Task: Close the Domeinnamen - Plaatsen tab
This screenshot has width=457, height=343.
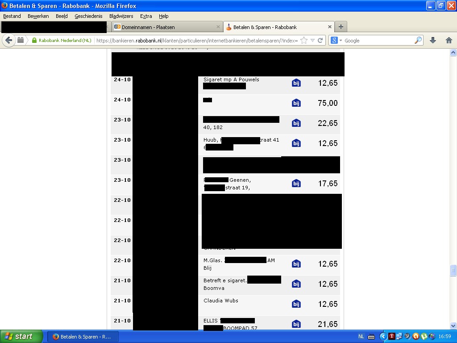Action: point(218,27)
